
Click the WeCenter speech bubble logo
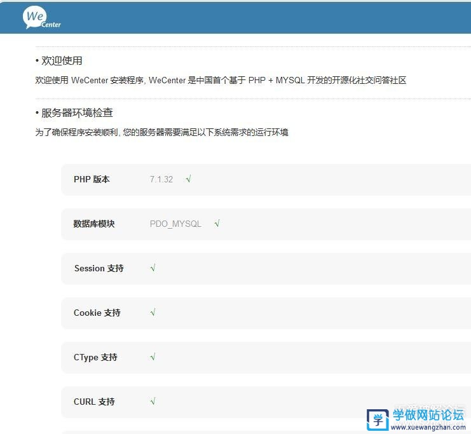point(41,18)
